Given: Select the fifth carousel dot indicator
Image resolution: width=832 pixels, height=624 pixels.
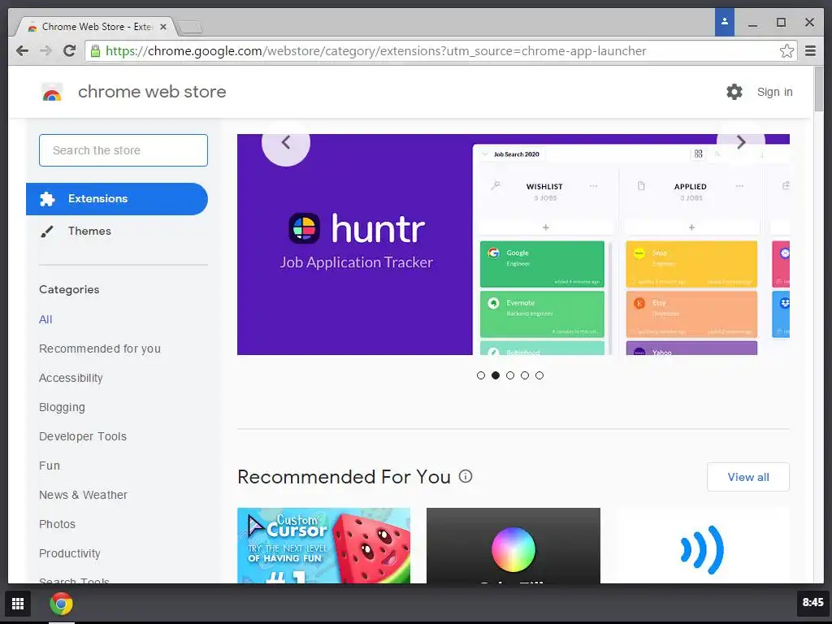Looking at the screenshot, I should pos(539,375).
